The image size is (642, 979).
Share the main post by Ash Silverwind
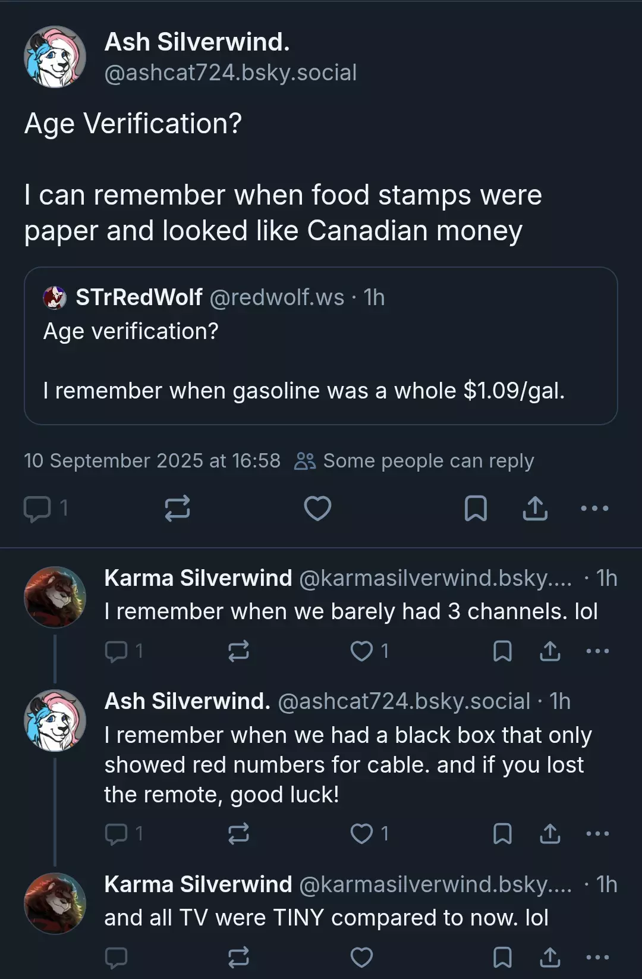[535, 509]
